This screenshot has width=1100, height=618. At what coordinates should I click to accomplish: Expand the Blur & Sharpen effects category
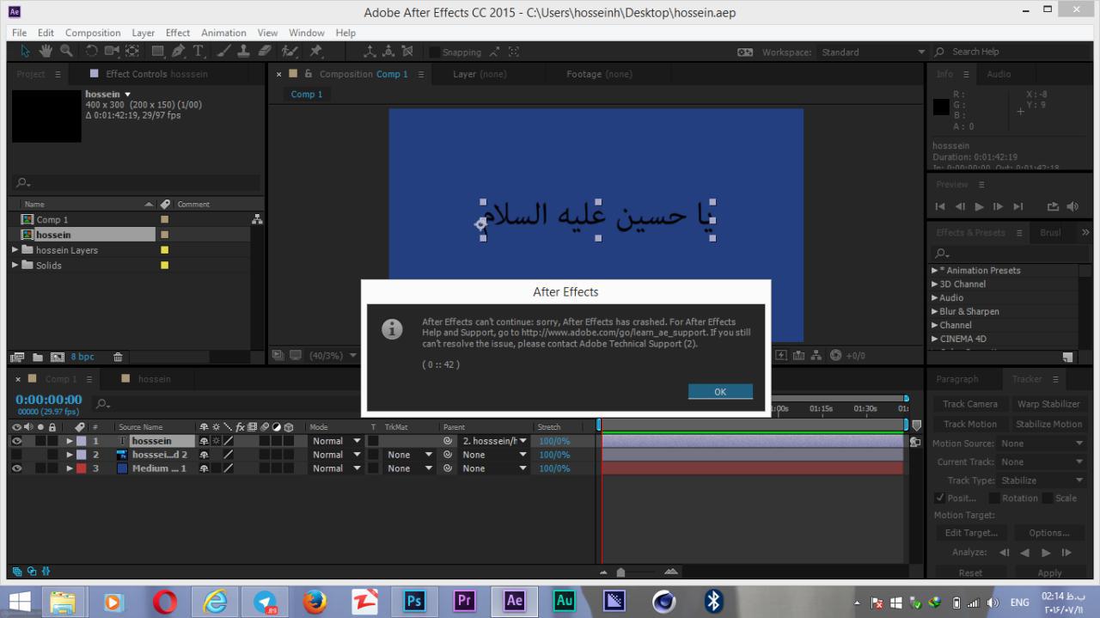pos(935,311)
